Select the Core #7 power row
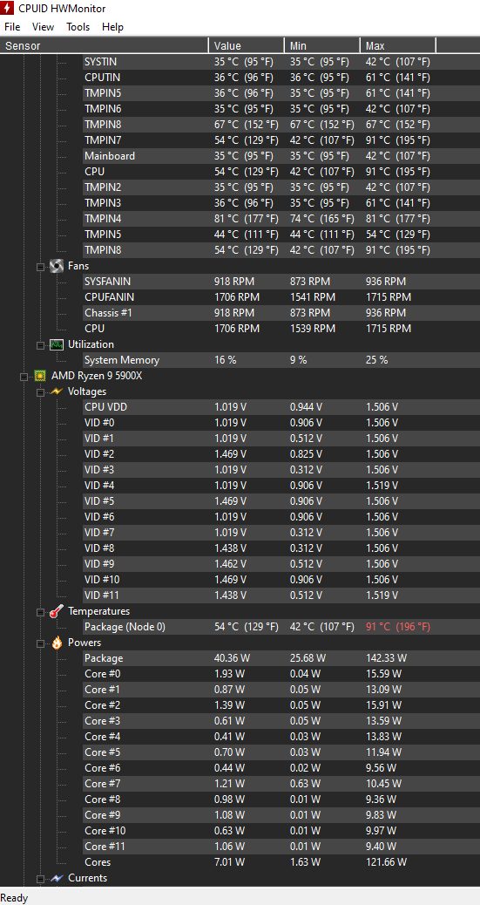The image size is (480, 905). click(x=281, y=784)
